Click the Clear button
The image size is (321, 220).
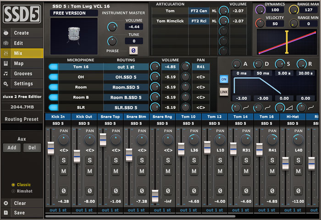[x=22, y=203]
